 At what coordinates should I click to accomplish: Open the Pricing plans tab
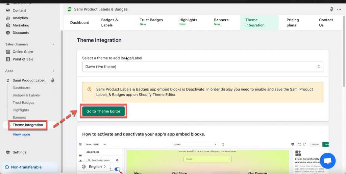(293, 23)
